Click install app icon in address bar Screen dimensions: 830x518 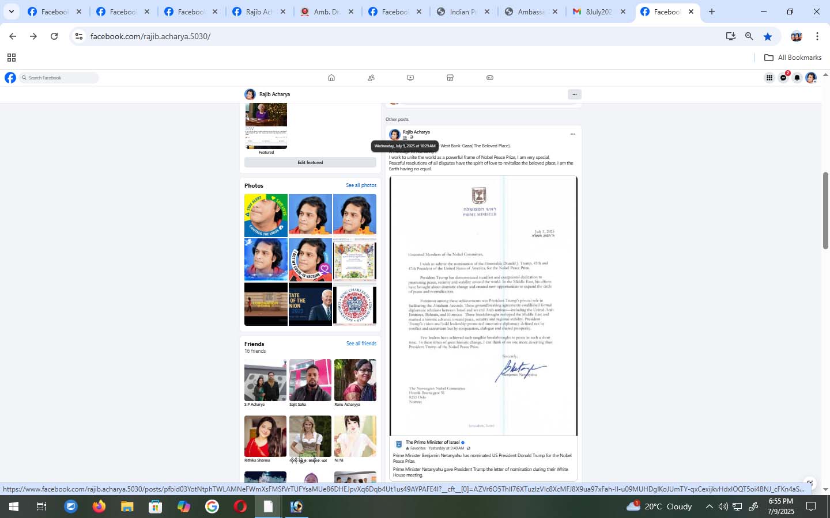[x=731, y=36]
